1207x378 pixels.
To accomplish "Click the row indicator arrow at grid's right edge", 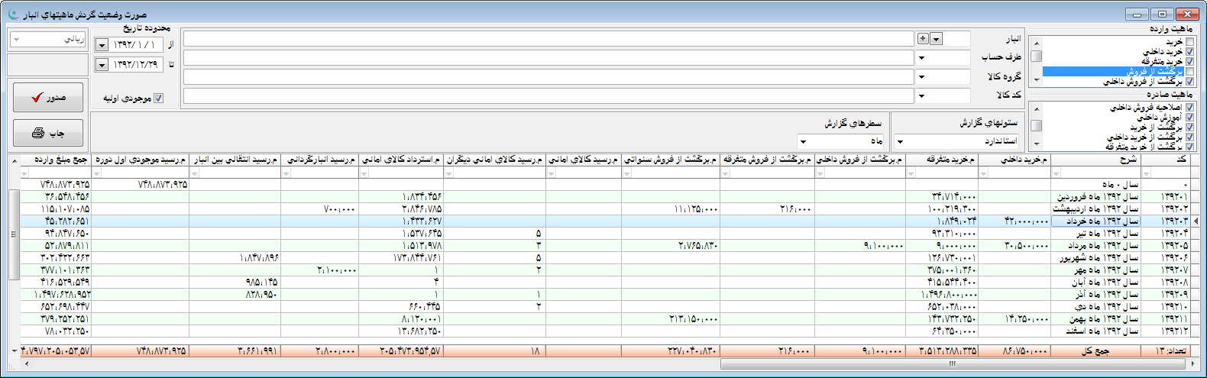I will tap(1196, 221).
